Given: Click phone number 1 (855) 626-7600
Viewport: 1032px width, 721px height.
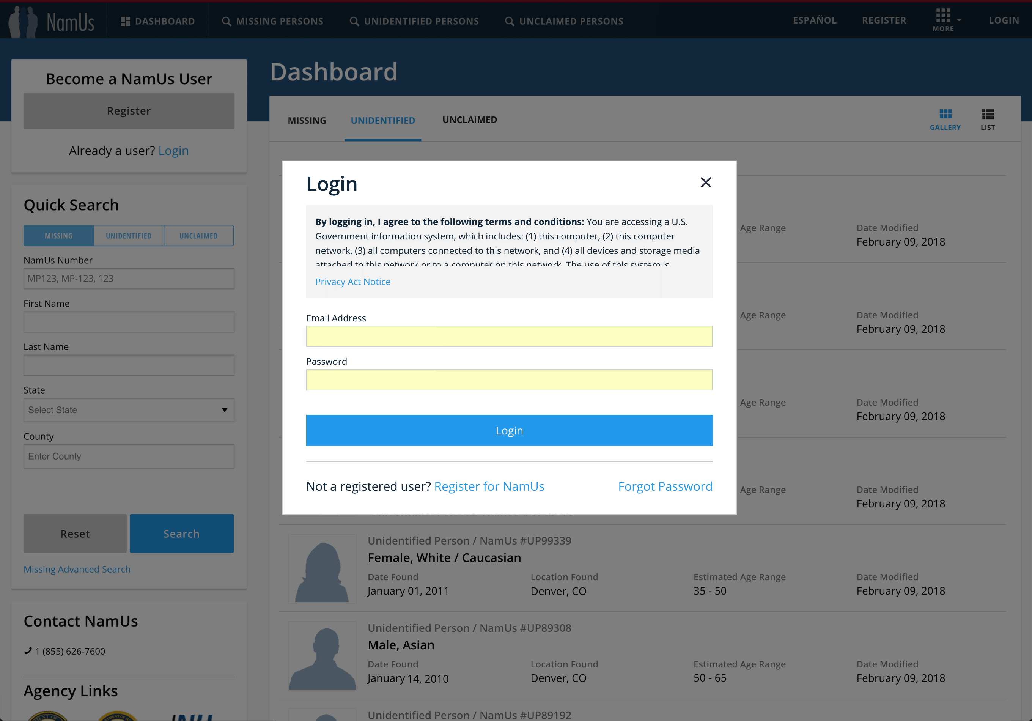Looking at the screenshot, I should (x=70, y=651).
